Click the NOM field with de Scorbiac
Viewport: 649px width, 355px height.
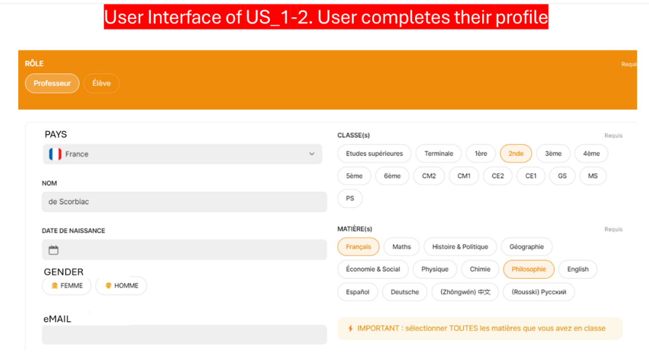tap(184, 202)
